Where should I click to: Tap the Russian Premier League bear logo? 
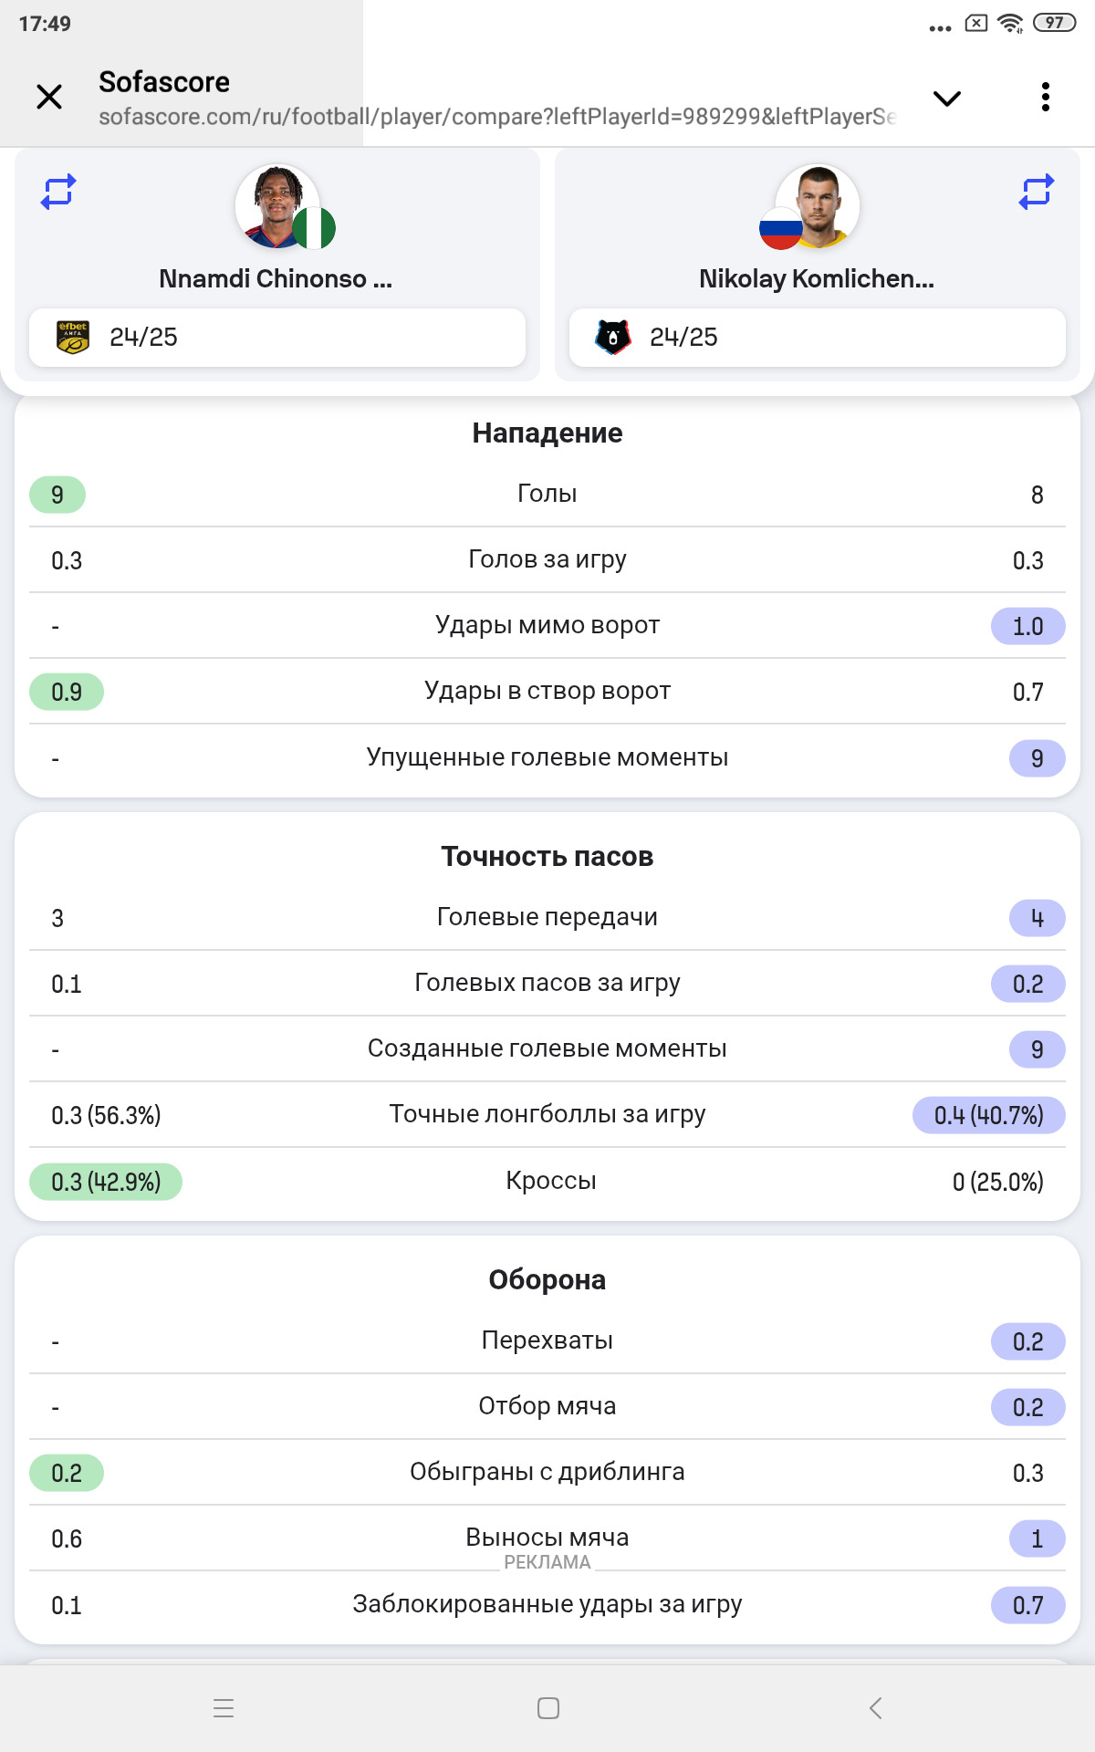click(613, 338)
